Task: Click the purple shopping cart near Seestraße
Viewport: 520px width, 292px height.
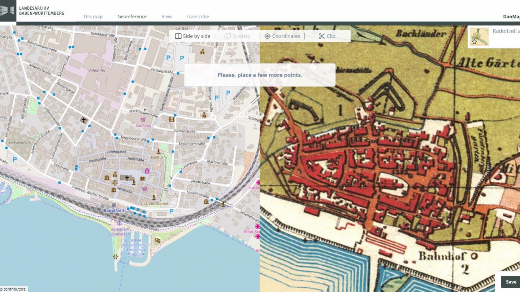Action: pos(144,189)
